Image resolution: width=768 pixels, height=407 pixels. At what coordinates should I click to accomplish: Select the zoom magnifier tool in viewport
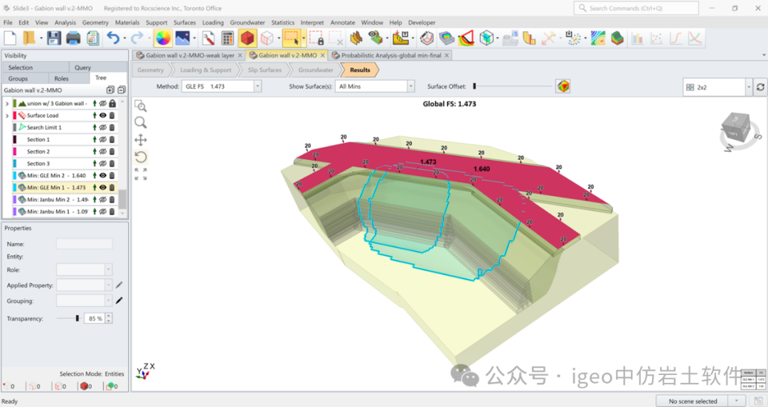[141, 122]
